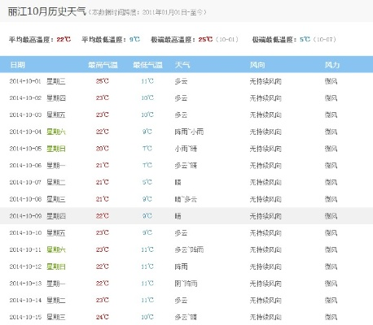Screen dimensions: 373x325
Task: Select the date cell 2014-10-05
Action: click(25, 149)
